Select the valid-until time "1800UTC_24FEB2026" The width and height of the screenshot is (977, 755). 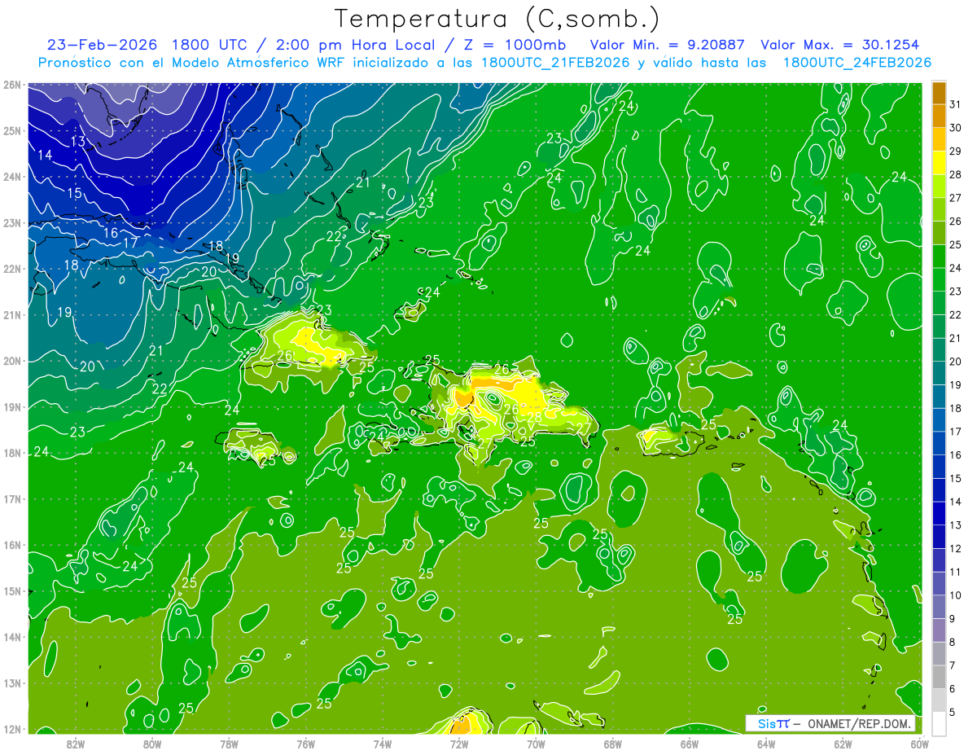tap(857, 63)
